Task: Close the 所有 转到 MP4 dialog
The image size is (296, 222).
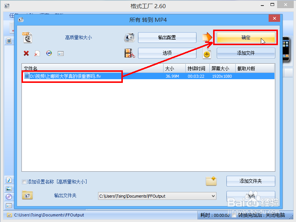Action: pos(274,18)
